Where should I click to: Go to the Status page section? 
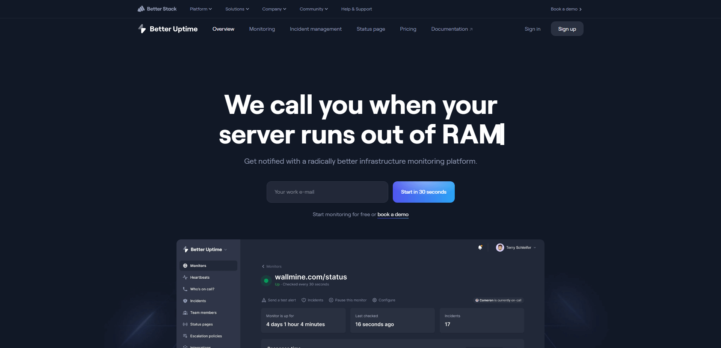tap(371, 29)
